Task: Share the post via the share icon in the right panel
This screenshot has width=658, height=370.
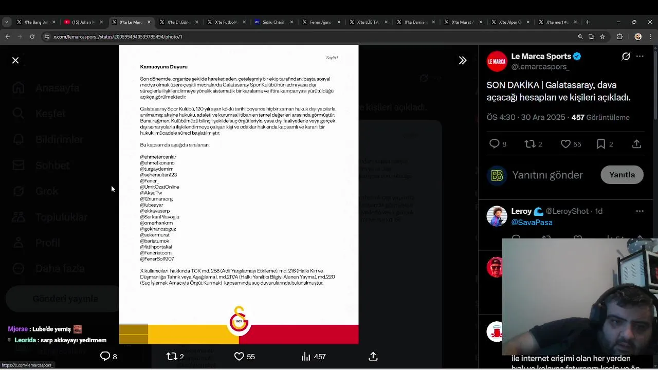Action: (636, 144)
